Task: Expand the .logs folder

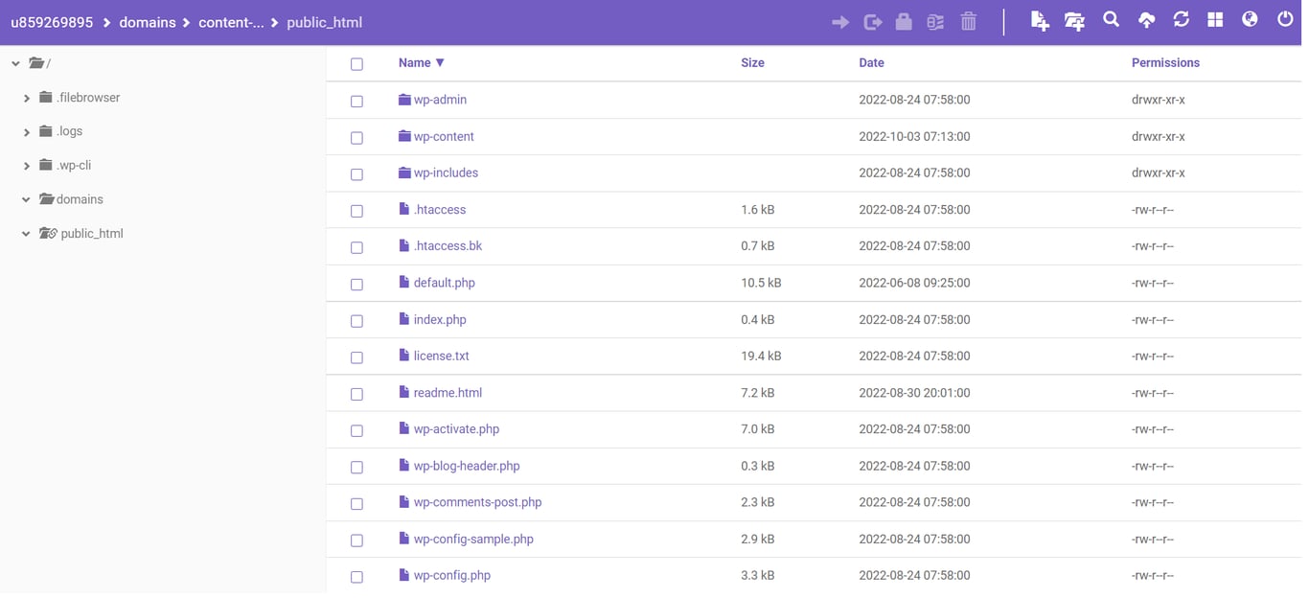Action: click(x=25, y=130)
